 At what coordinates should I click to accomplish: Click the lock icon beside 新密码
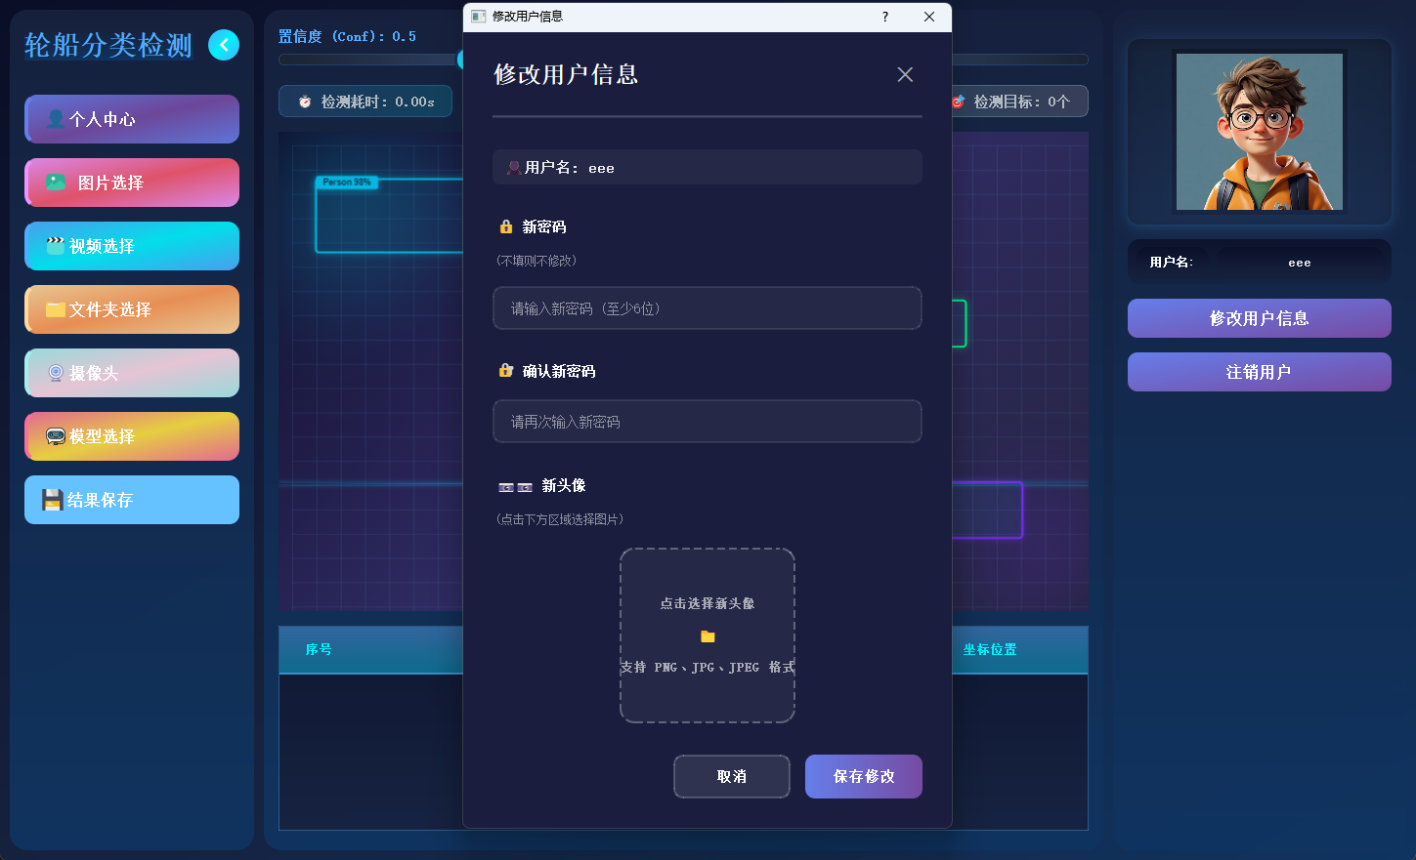(506, 226)
